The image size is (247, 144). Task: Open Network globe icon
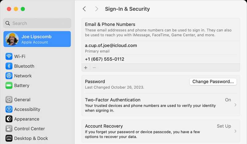(9, 76)
